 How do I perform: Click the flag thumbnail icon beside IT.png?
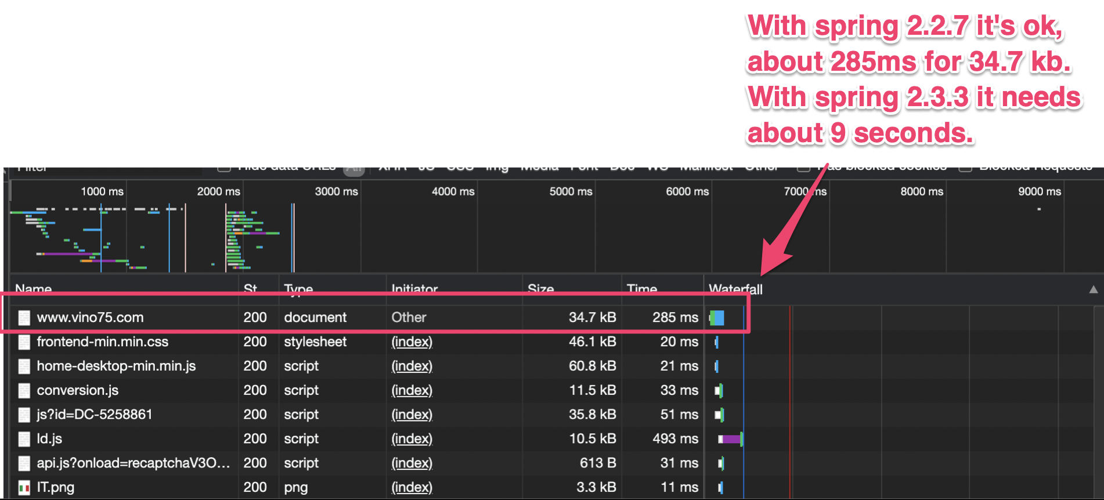pos(24,488)
